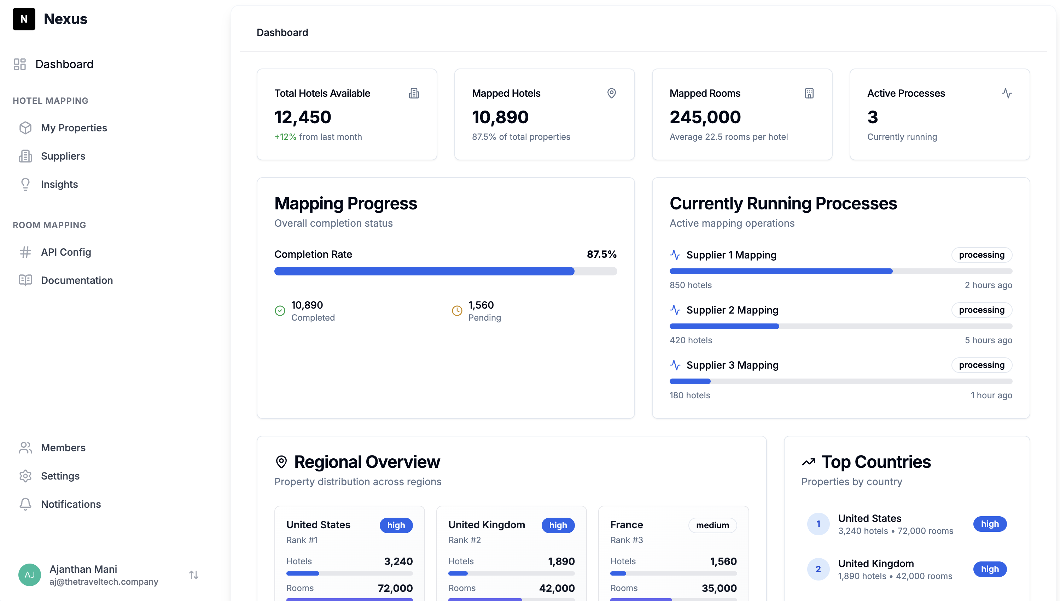Open the Dashboard section from the sidebar
Image resolution: width=1060 pixels, height=601 pixels.
point(64,64)
